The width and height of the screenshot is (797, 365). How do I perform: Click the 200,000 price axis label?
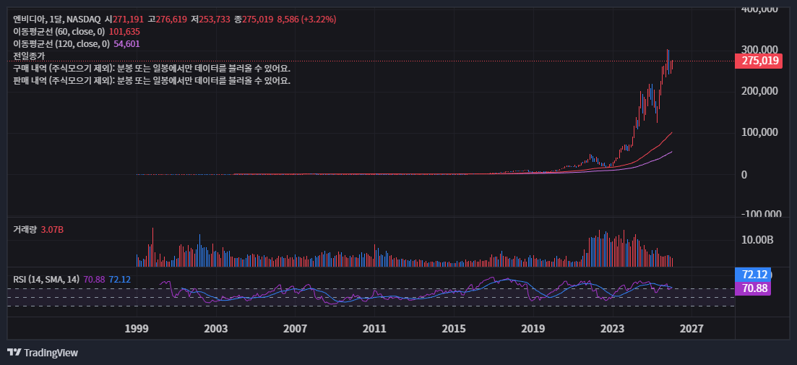pos(759,91)
